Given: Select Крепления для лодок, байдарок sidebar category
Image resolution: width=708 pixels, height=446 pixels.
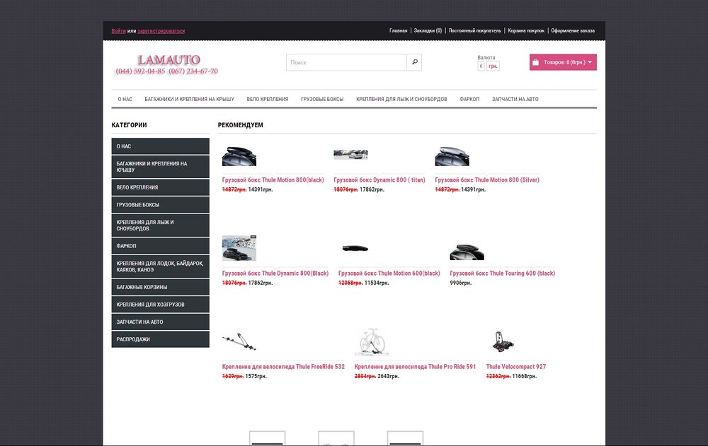Looking at the screenshot, I should pyautogui.click(x=160, y=266).
